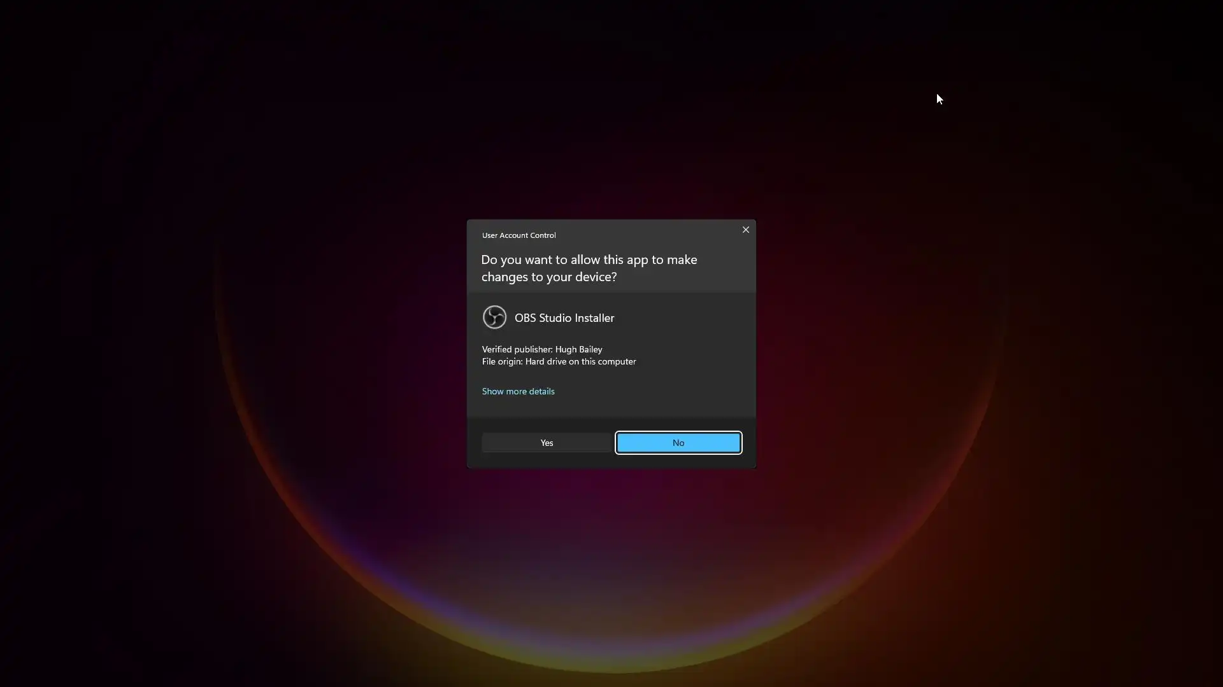1223x687 pixels.
Task: Click the OBS Studio logo icon
Action: click(x=494, y=317)
